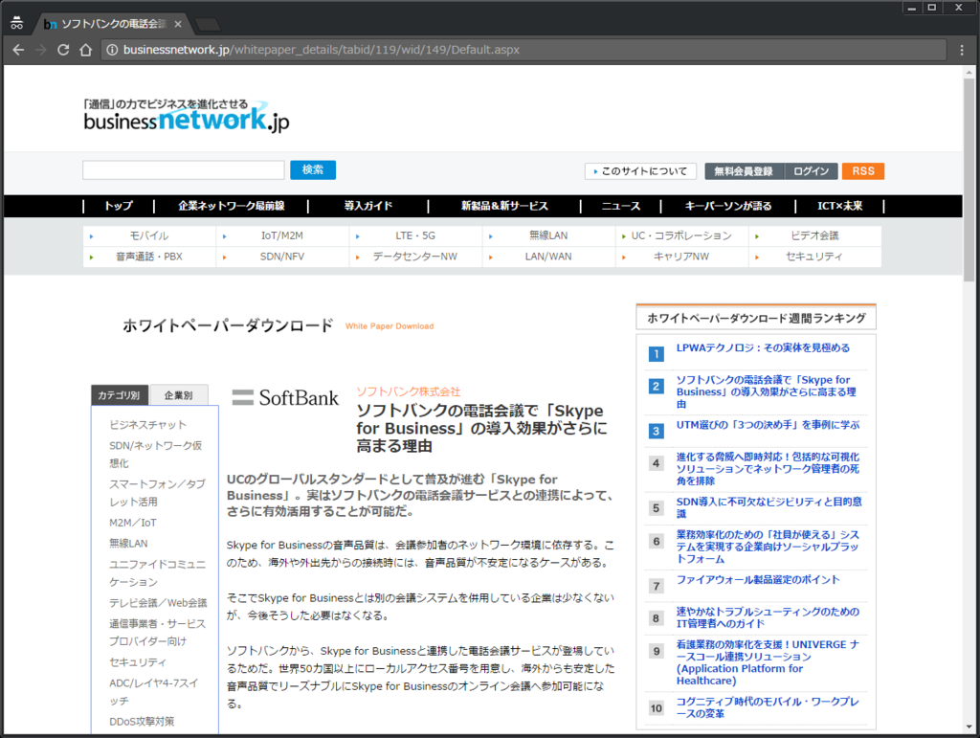Open ranking 3 UTM選び link

tap(768, 425)
